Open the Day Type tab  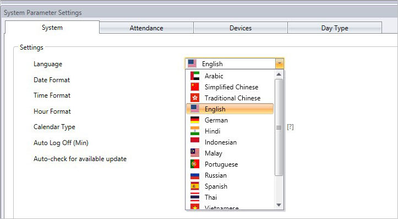pyautogui.click(x=335, y=28)
